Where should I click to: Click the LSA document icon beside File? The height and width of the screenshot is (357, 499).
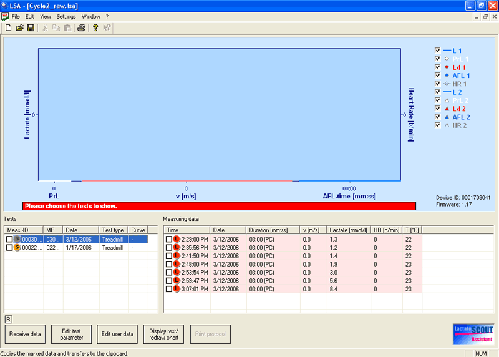click(x=5, y=16)
